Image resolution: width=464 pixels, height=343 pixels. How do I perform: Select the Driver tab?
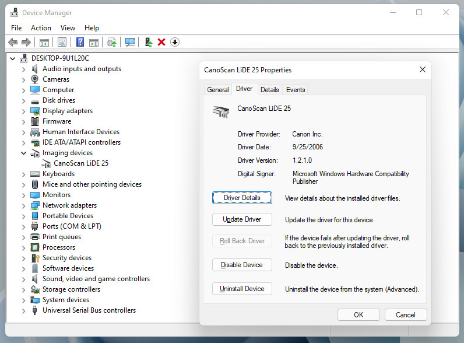[244, 89]
